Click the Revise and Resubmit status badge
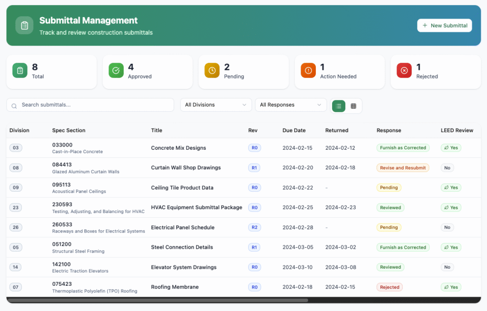The image size is (487, 311). pos(403,168)
